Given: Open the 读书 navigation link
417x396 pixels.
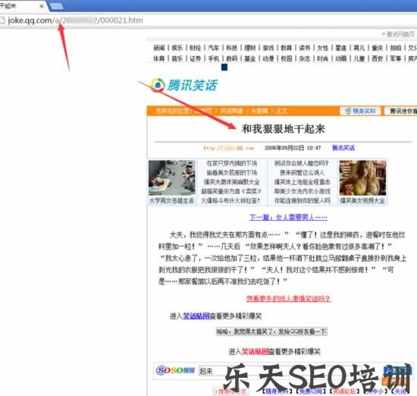Looking at the screenshot, I should [305, 48].
